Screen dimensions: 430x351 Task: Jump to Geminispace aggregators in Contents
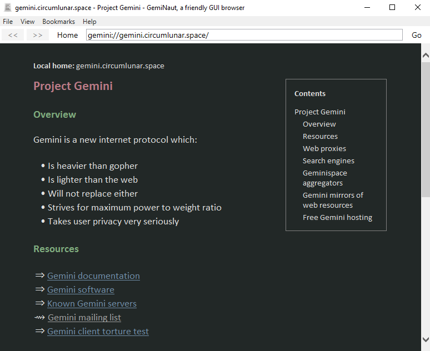coord(325,178)
